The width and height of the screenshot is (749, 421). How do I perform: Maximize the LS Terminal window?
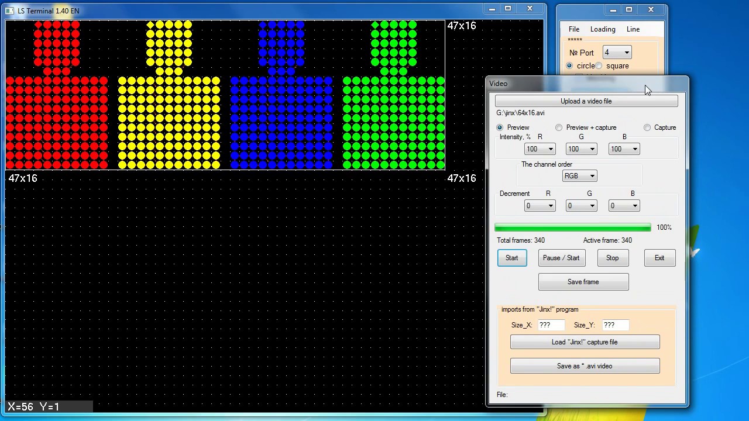(508, 9)
